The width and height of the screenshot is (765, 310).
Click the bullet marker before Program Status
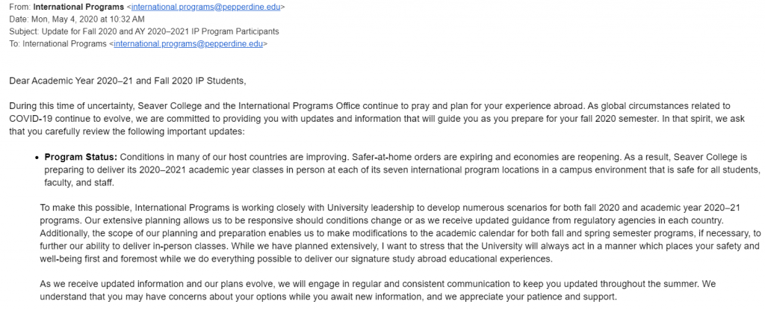tap(37, 158)
